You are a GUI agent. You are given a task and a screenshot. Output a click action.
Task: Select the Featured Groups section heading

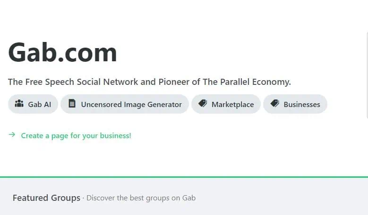click(x=46, y=198)
